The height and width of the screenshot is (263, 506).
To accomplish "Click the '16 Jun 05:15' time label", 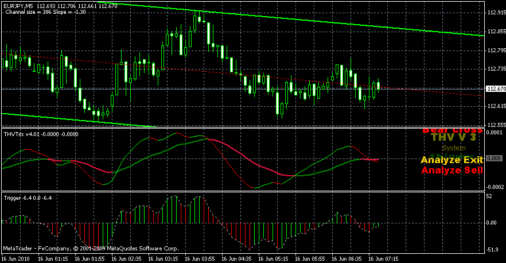I will click(x=273, y=259).
